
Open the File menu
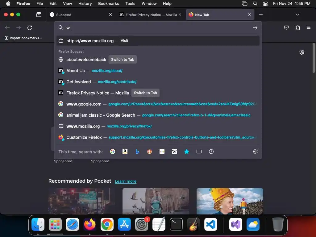pyautogui.click(x=40, y=4)
